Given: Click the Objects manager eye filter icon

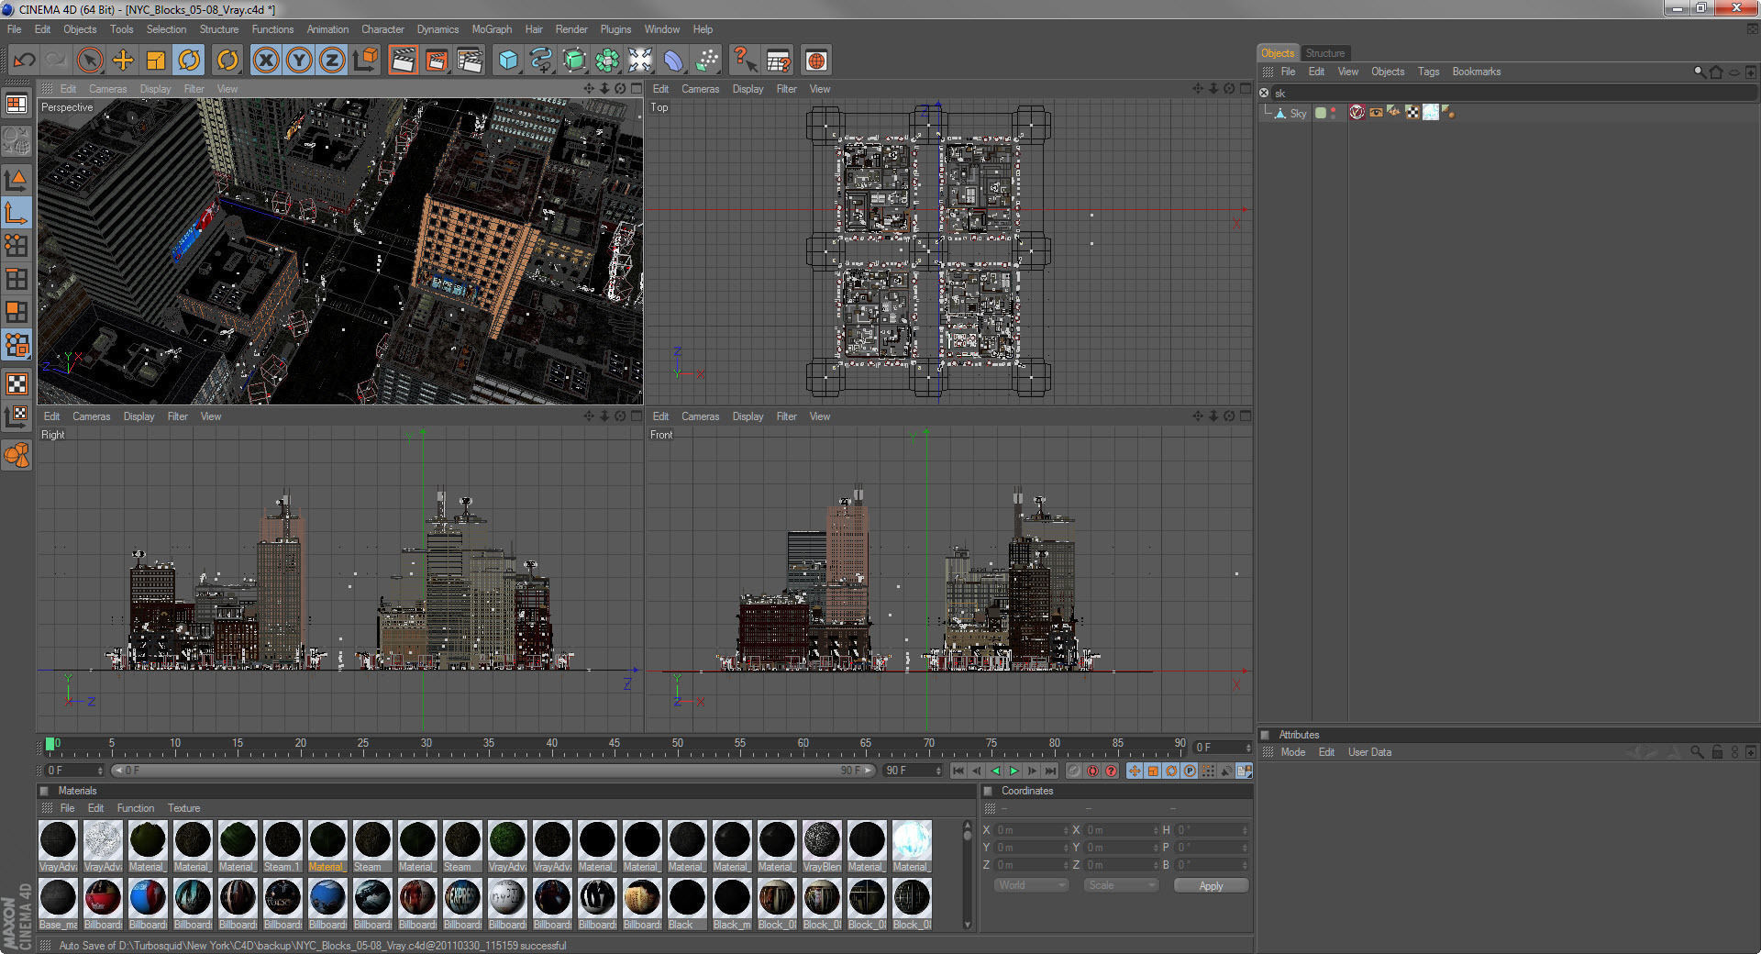Looking at the screenshot, I should [x=1733, y=72].
